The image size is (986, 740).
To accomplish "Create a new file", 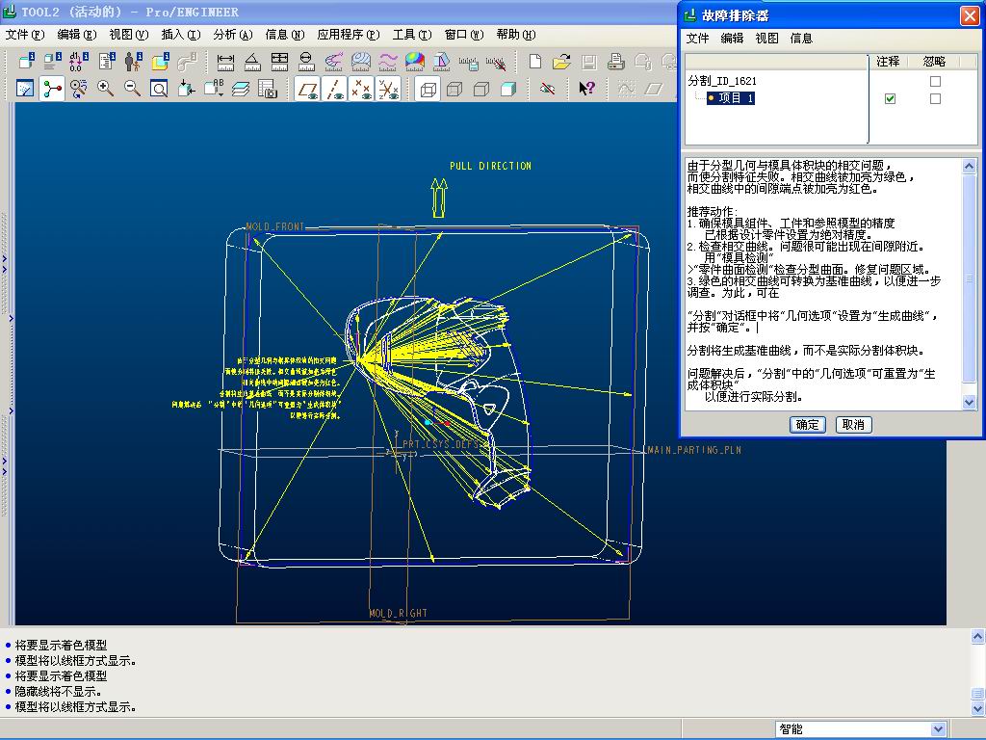I will (535, 62).
